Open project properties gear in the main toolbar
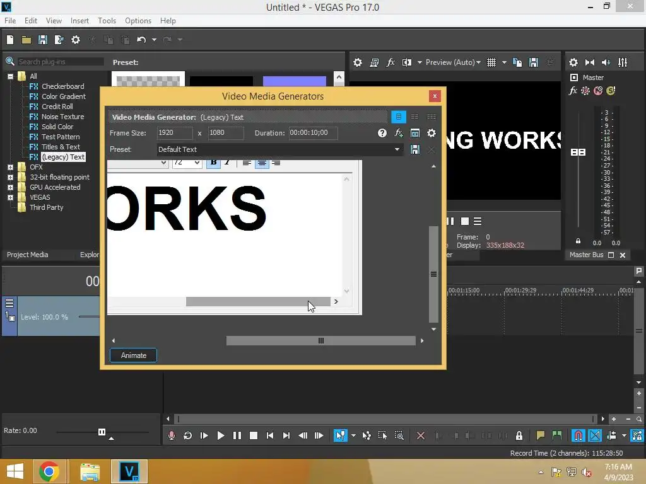This screenshot has width=646, height=484. (76, 40)
